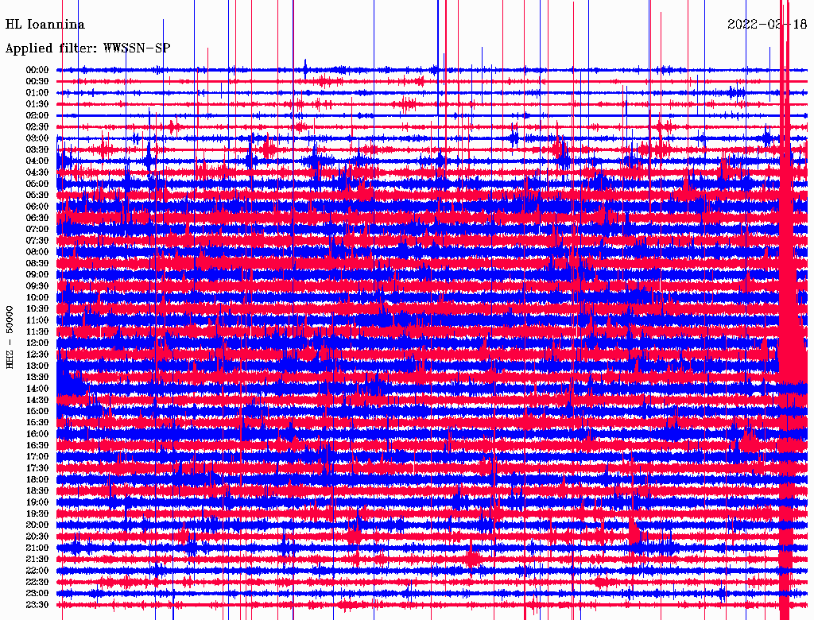Select the 05:00 time label
The width and height of the screenshot is (814, 620).
37,184
